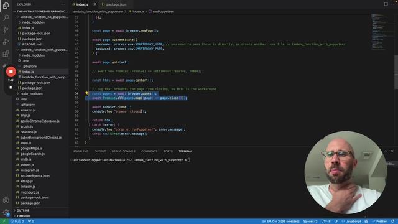The image size is (398, 224).
Task: Open Run and Debug view
Action: 6,42
